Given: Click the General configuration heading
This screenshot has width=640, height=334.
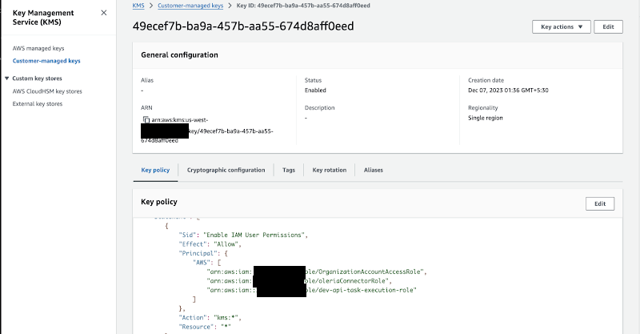Looking at the screenshot, I should pyautogui.click(x=179, y=54).
